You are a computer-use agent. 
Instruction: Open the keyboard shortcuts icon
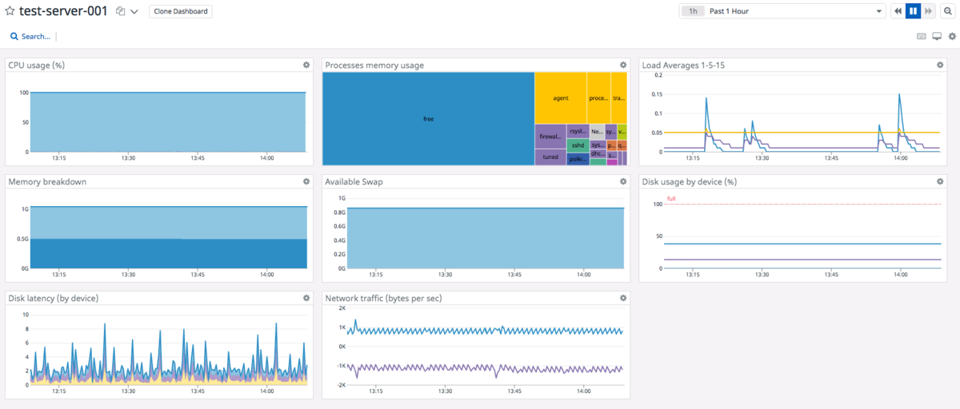[x=921, y=36]
